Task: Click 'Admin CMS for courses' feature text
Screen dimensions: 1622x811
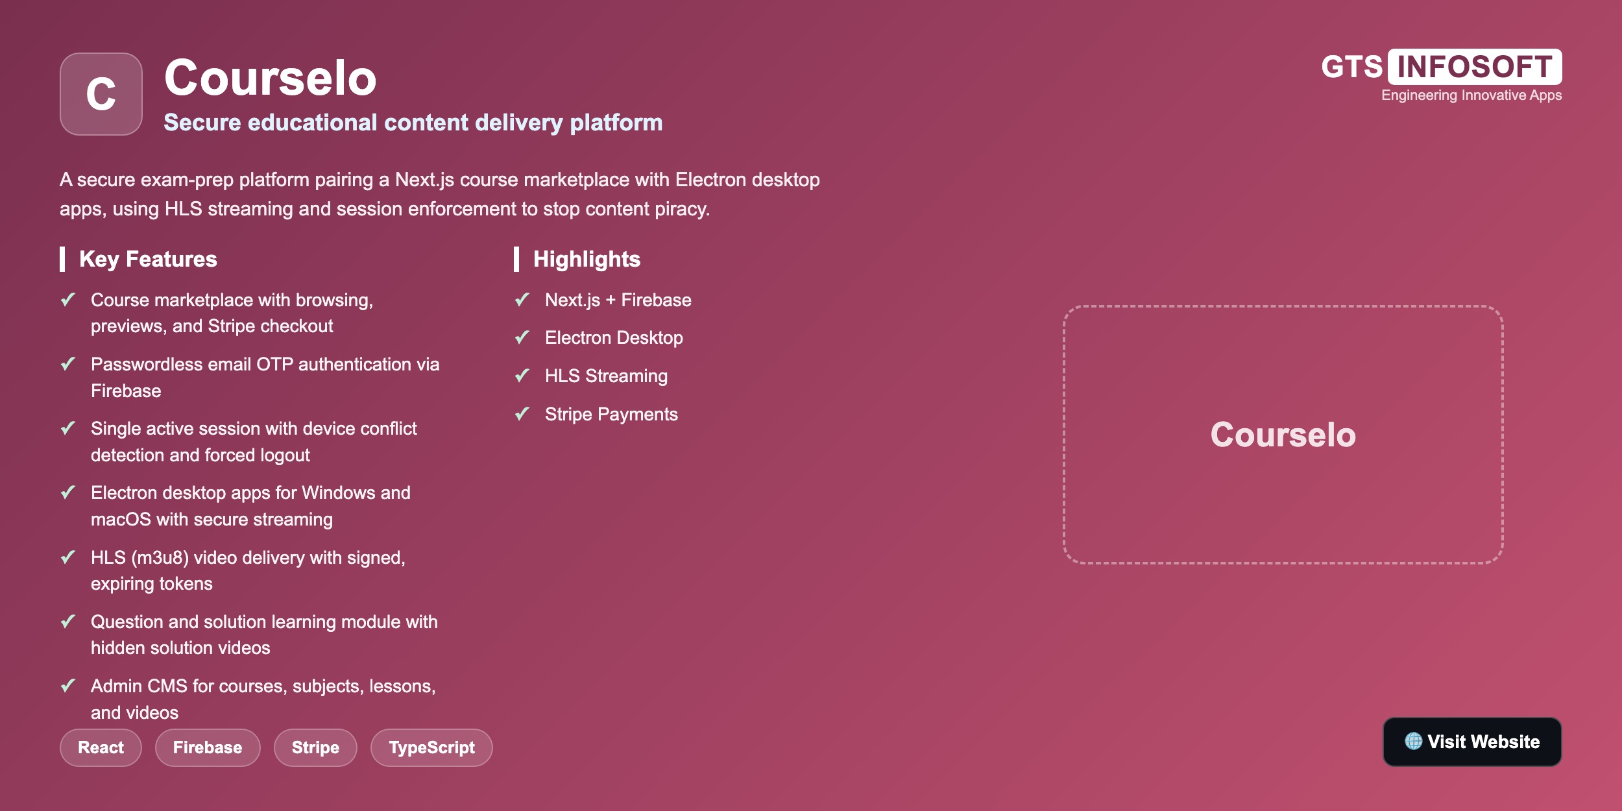Action: pyautogui.click(x=263, y=699)
